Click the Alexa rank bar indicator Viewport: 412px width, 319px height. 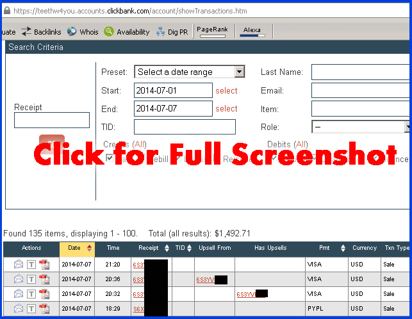coord(252,36)
